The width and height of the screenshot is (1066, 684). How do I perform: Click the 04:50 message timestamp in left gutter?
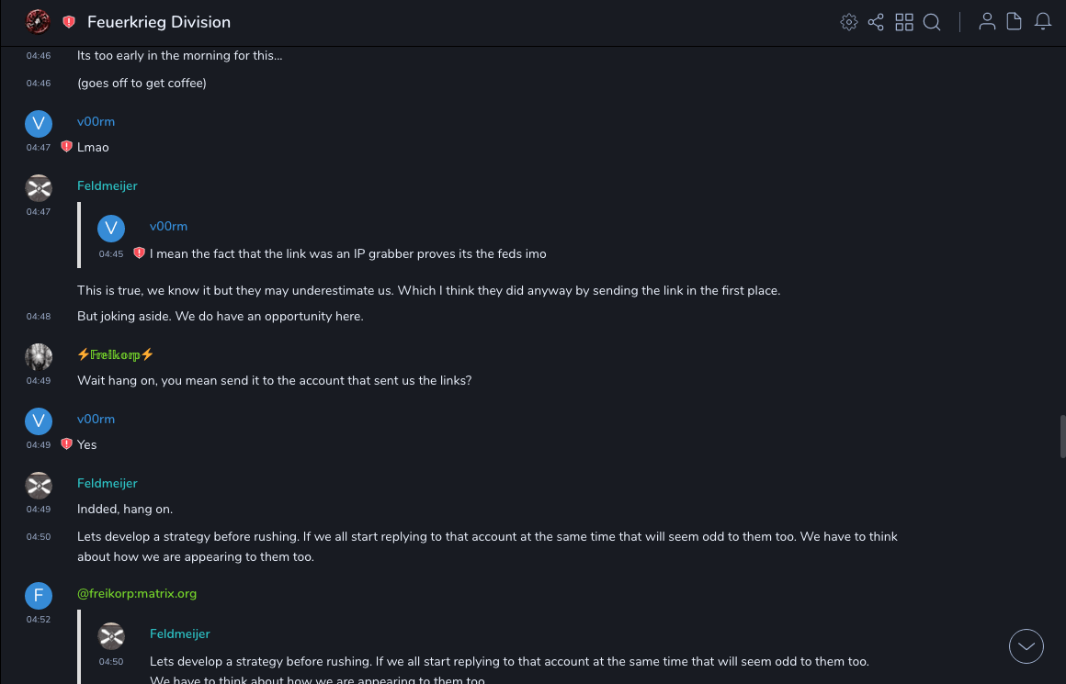click(39, 537)
